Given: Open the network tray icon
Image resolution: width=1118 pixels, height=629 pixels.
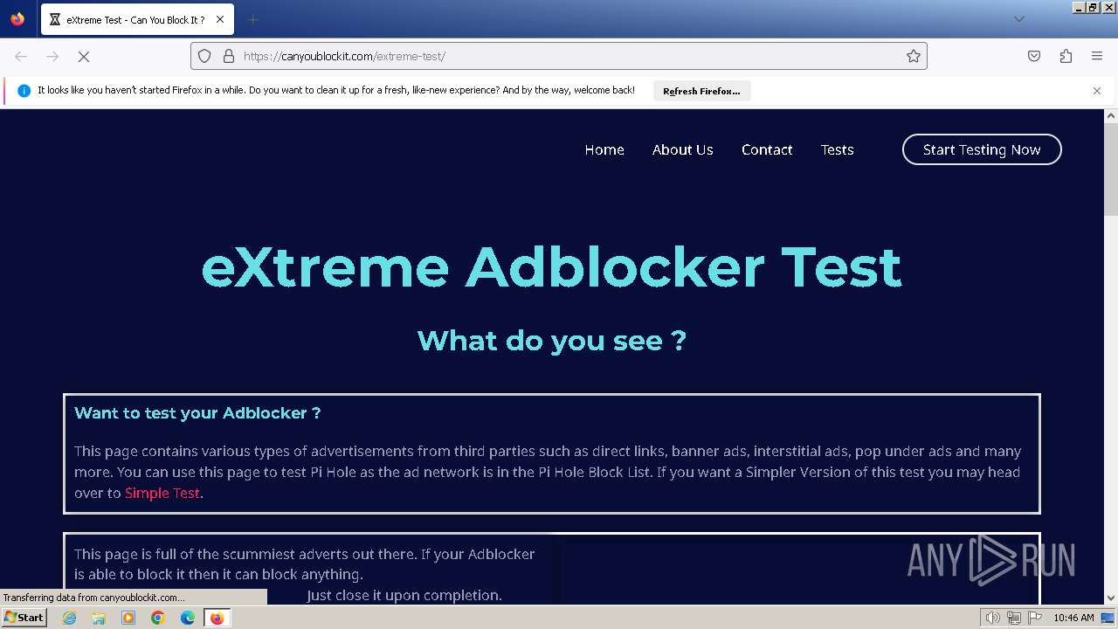Looking at the screenshot, I should (x=1014, y=618).
